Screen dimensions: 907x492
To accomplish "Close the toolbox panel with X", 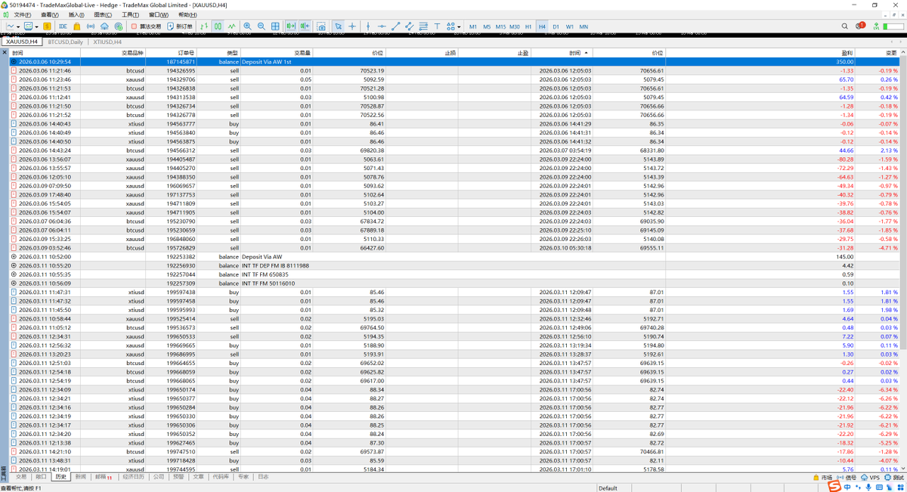I will (4, 53).
